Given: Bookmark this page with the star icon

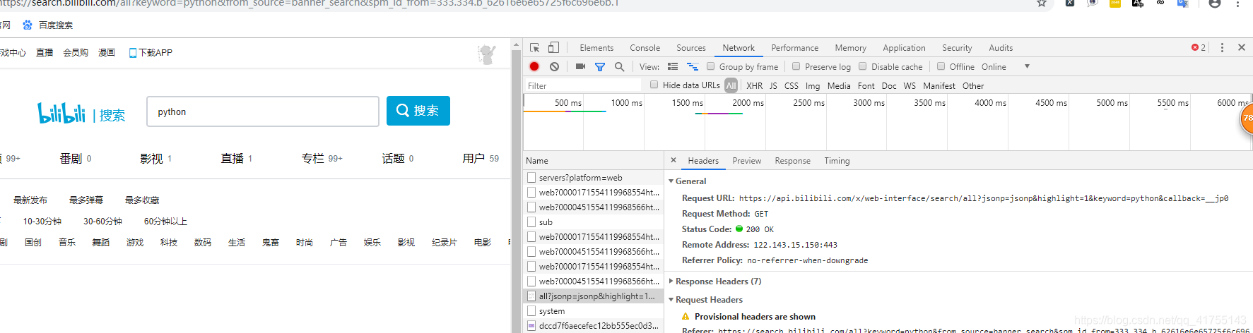Looking at the screenshot, I should click(x=1042, y=3).
